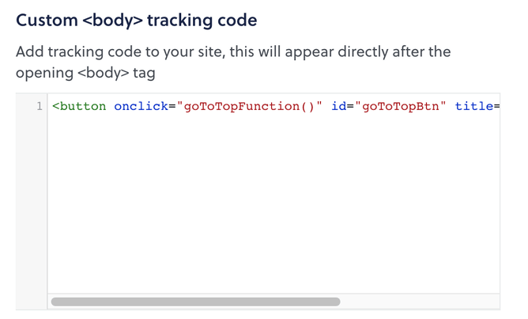The height and width of the screenshot is (319, 528).
Task: Click scrollbar track right of the thumb
Action: tap(419, 302)
